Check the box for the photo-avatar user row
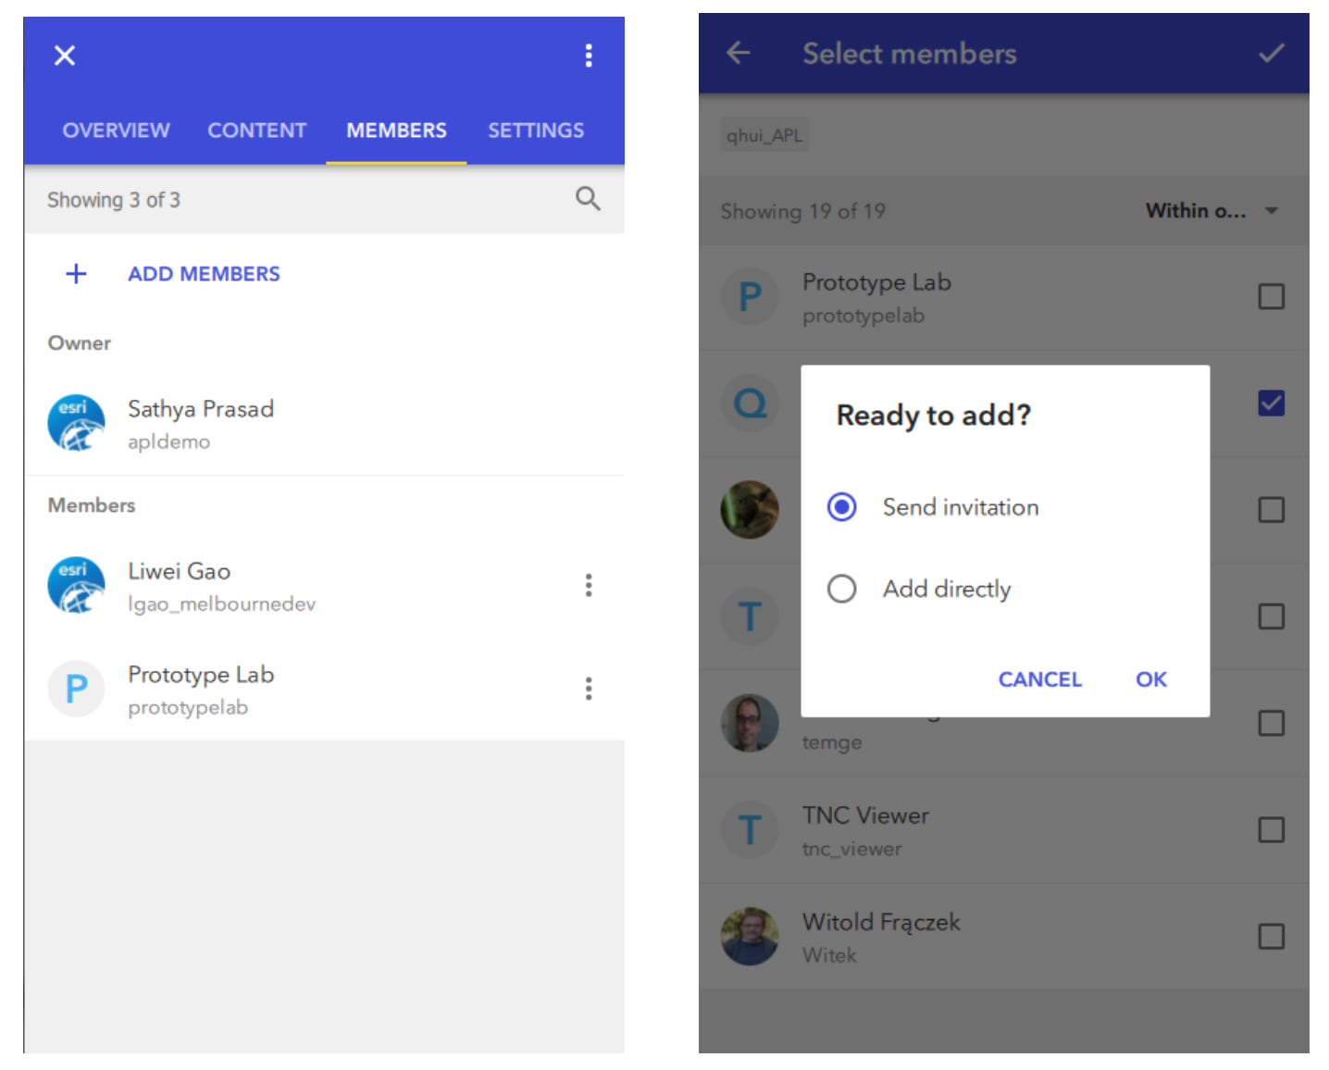The height and width of the screenshot is (1070, 1329). [x=1271, y=509]
